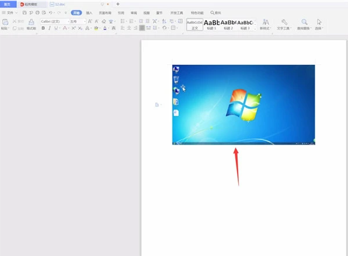Viewport: 348px width, 256px height.
Task: Toggle Bold formatting
Action: (x=43, y=28)
